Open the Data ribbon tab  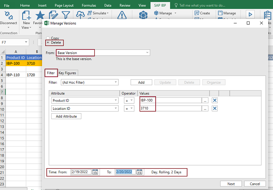pyautogui.click(x=108, y=5)
